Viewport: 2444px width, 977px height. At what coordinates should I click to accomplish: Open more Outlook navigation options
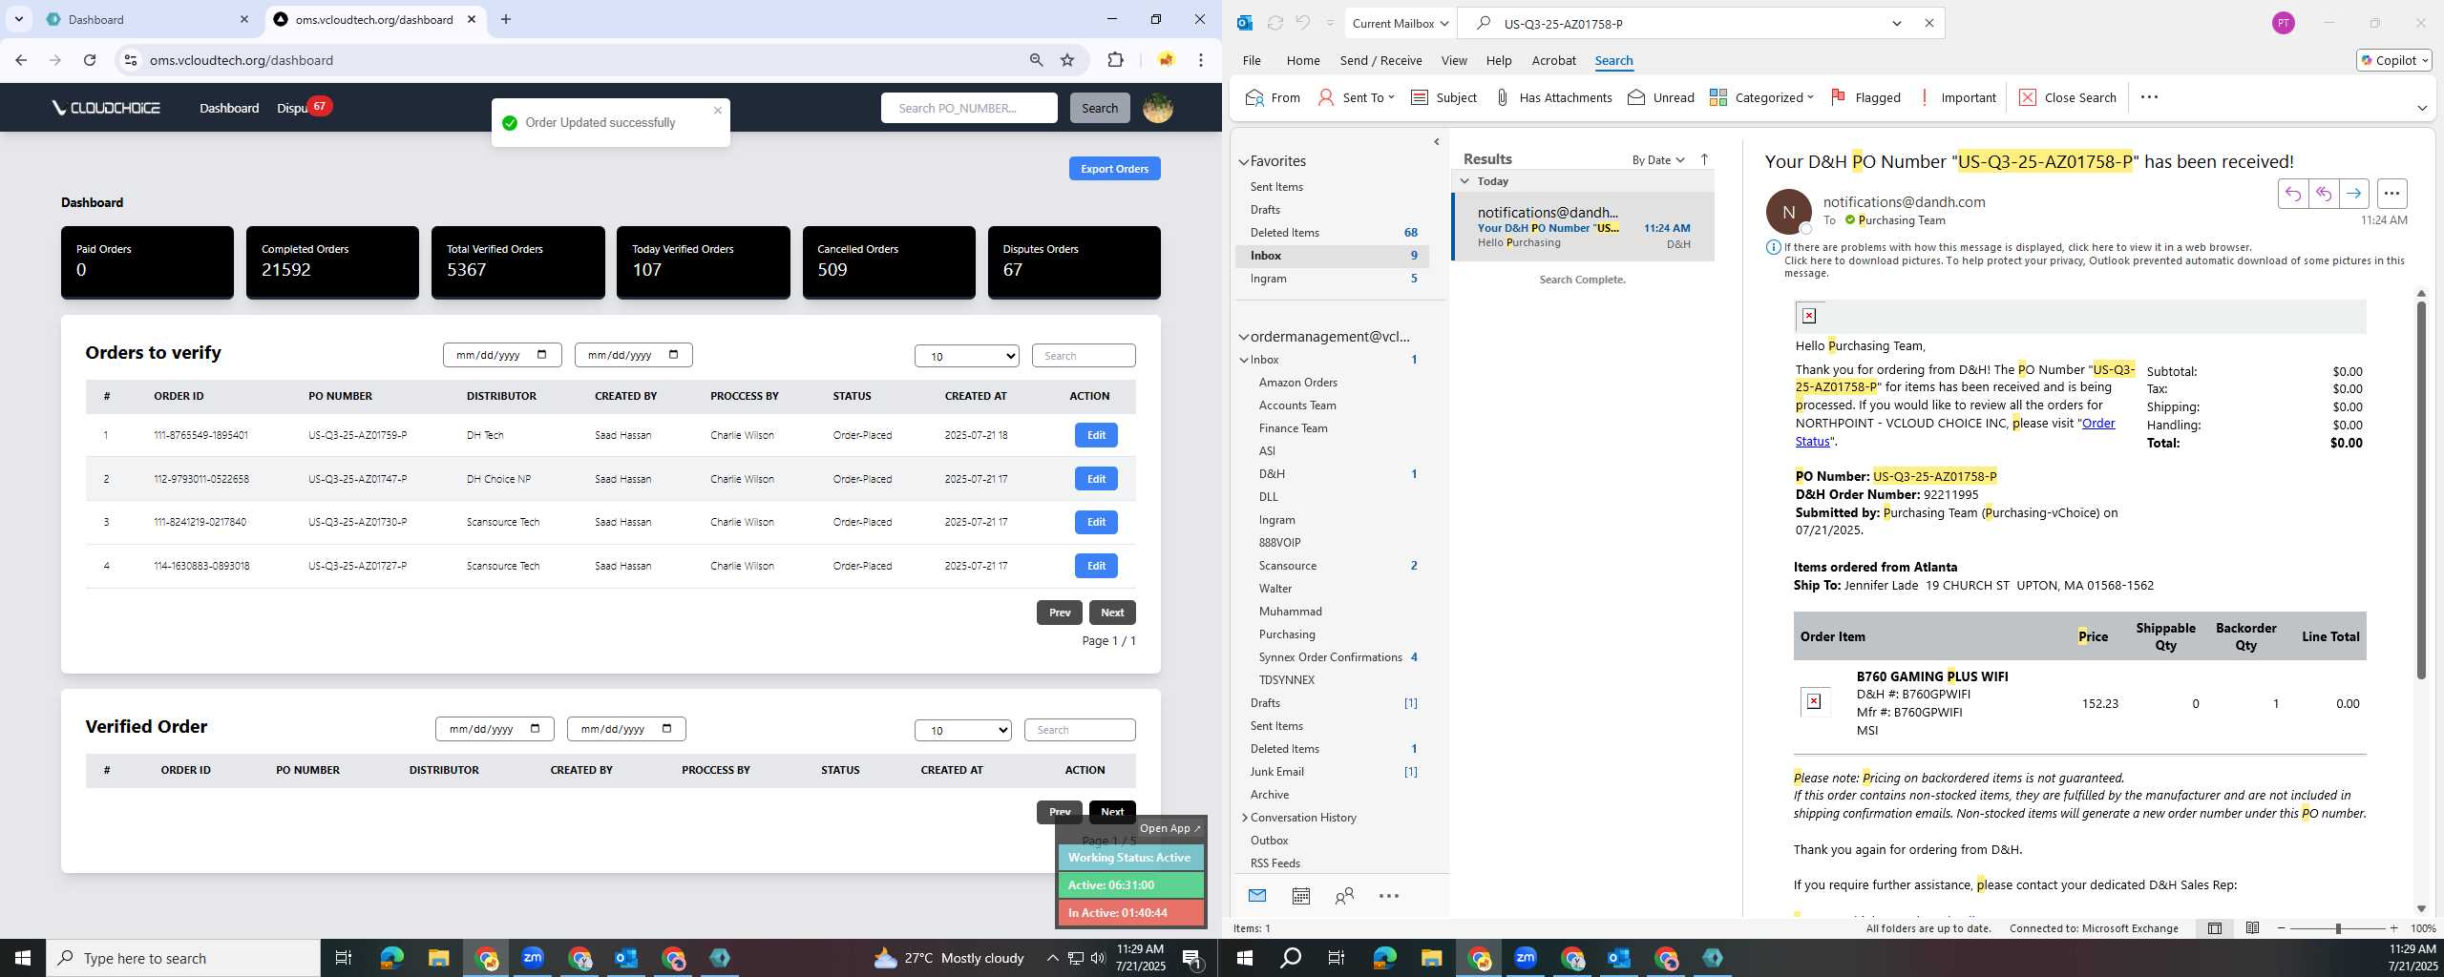pos(1389,895)
